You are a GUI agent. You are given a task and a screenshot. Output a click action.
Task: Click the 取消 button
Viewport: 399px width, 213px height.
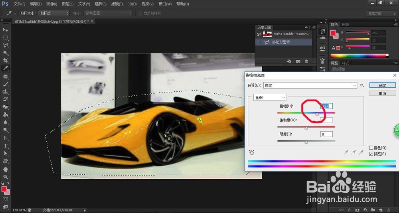click(x=383, y=94)
